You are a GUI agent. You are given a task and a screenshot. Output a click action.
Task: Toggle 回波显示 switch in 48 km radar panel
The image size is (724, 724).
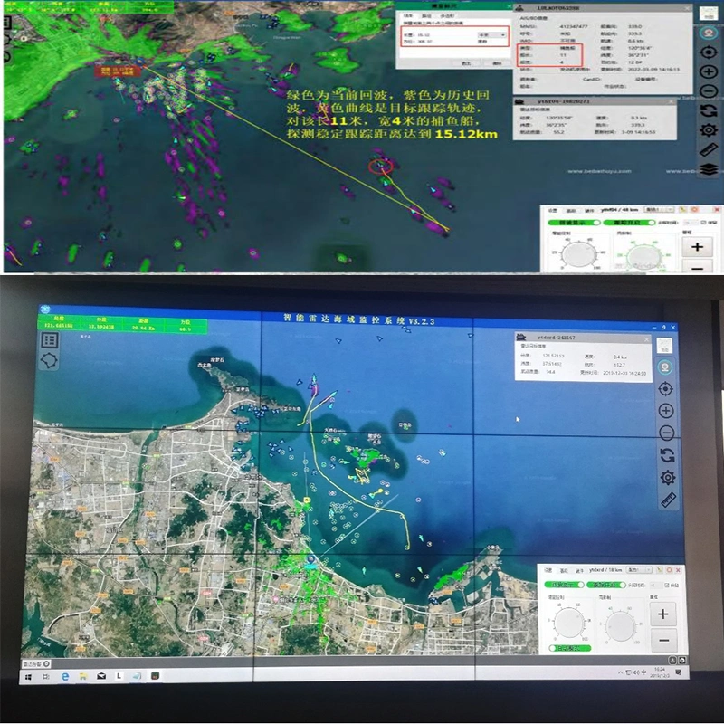pos(574,223)
